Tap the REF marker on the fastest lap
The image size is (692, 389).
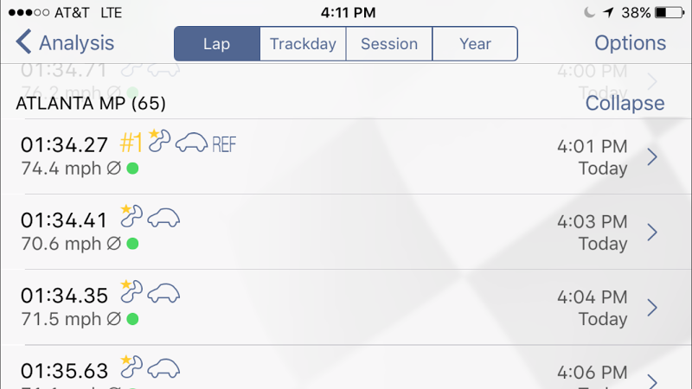pos(223,144)
